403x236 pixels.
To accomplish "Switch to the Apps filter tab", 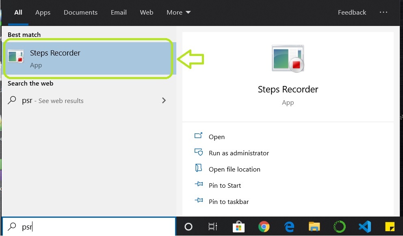I will (43, 13).
